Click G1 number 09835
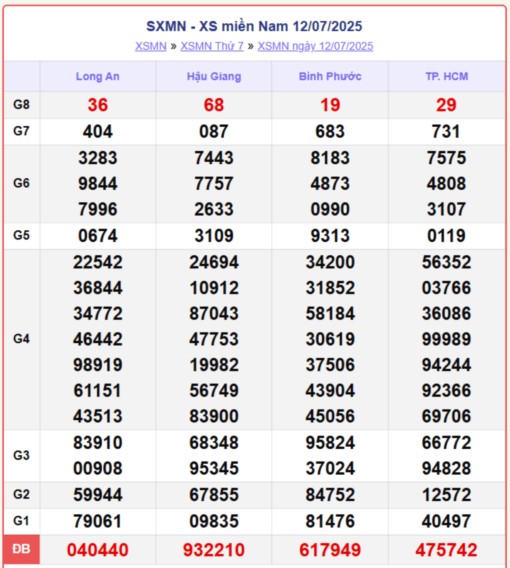This screenshot has width=510, height=568. click(x=214, y=521)
